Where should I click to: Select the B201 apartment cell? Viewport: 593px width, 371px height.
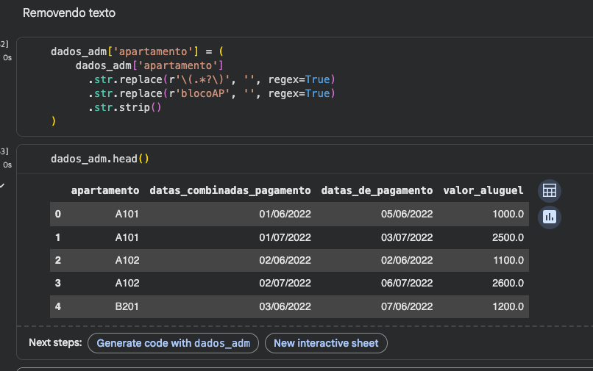pyautogui.click(x=125, y=305)
